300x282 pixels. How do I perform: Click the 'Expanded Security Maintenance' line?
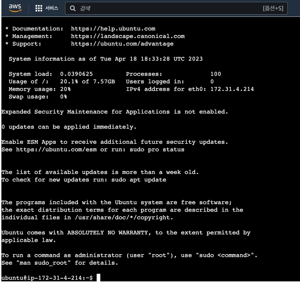click(115, 112)
